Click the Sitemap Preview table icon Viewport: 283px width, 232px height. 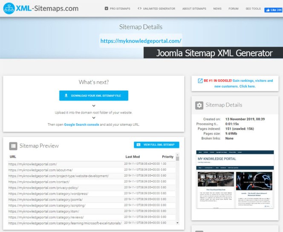[x=13, y=146]
